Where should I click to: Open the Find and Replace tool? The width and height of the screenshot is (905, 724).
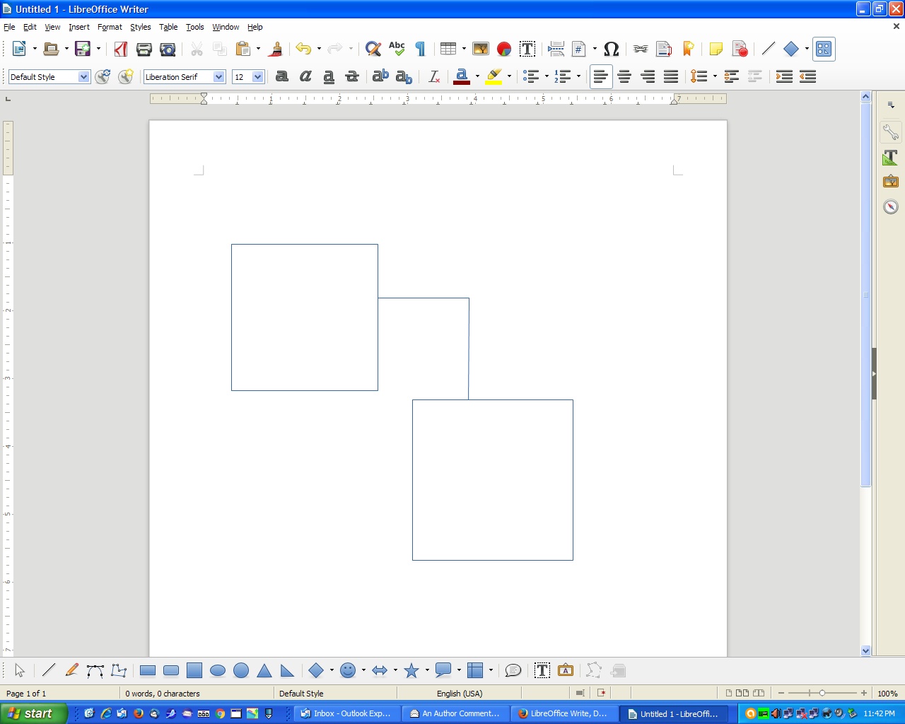tap(373, 49)
